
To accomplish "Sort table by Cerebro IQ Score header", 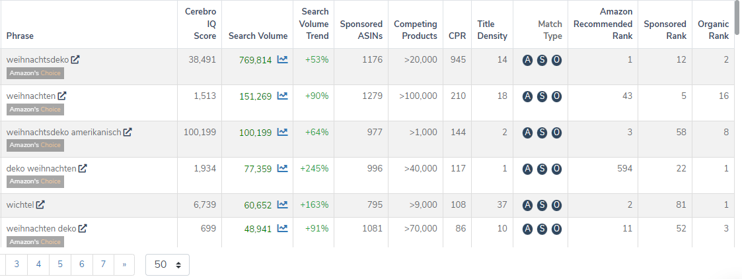I will [200, 24].
